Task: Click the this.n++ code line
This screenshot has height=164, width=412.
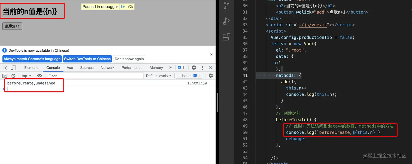Action: point(296,88)
